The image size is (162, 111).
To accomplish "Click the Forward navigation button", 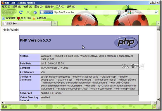I will 11,12.
